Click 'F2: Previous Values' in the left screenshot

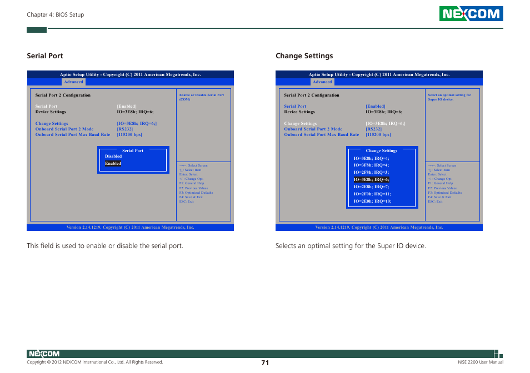click(x=194, y=188)
